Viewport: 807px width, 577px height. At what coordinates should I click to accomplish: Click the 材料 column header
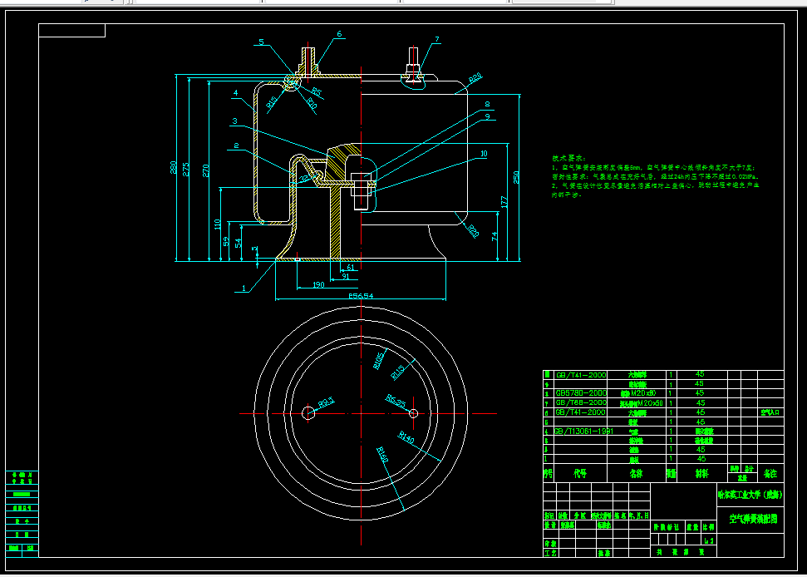(702, 474)
